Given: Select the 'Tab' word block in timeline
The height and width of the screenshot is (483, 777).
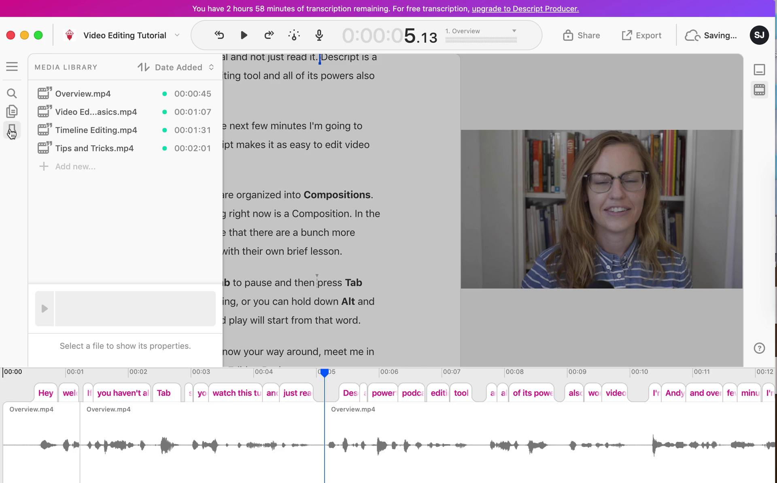Looking at the screenshot, I should pos(166,393).
